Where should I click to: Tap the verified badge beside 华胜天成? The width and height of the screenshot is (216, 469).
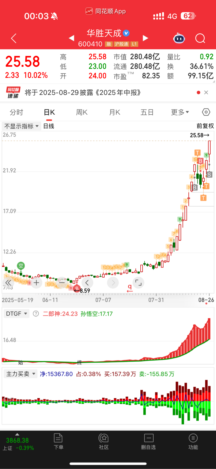[x=126, y=33]
